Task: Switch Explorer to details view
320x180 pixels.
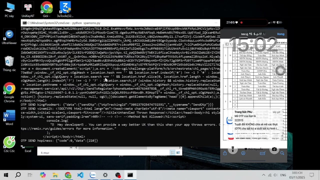Action: click(172, 152)
